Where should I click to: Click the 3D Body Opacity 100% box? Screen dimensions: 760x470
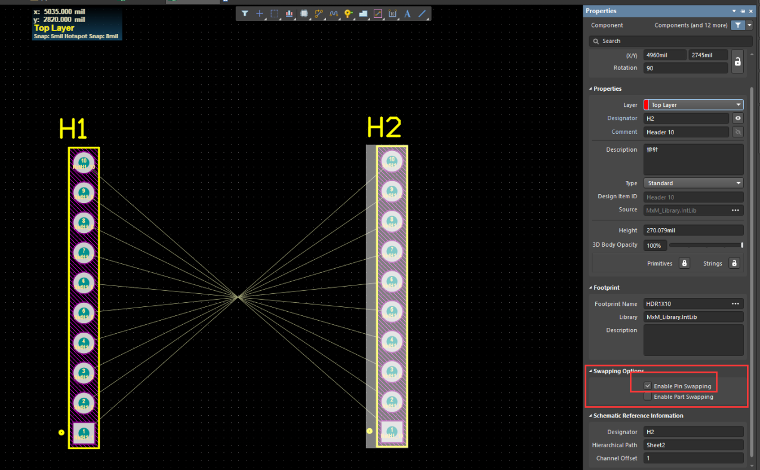655,245
